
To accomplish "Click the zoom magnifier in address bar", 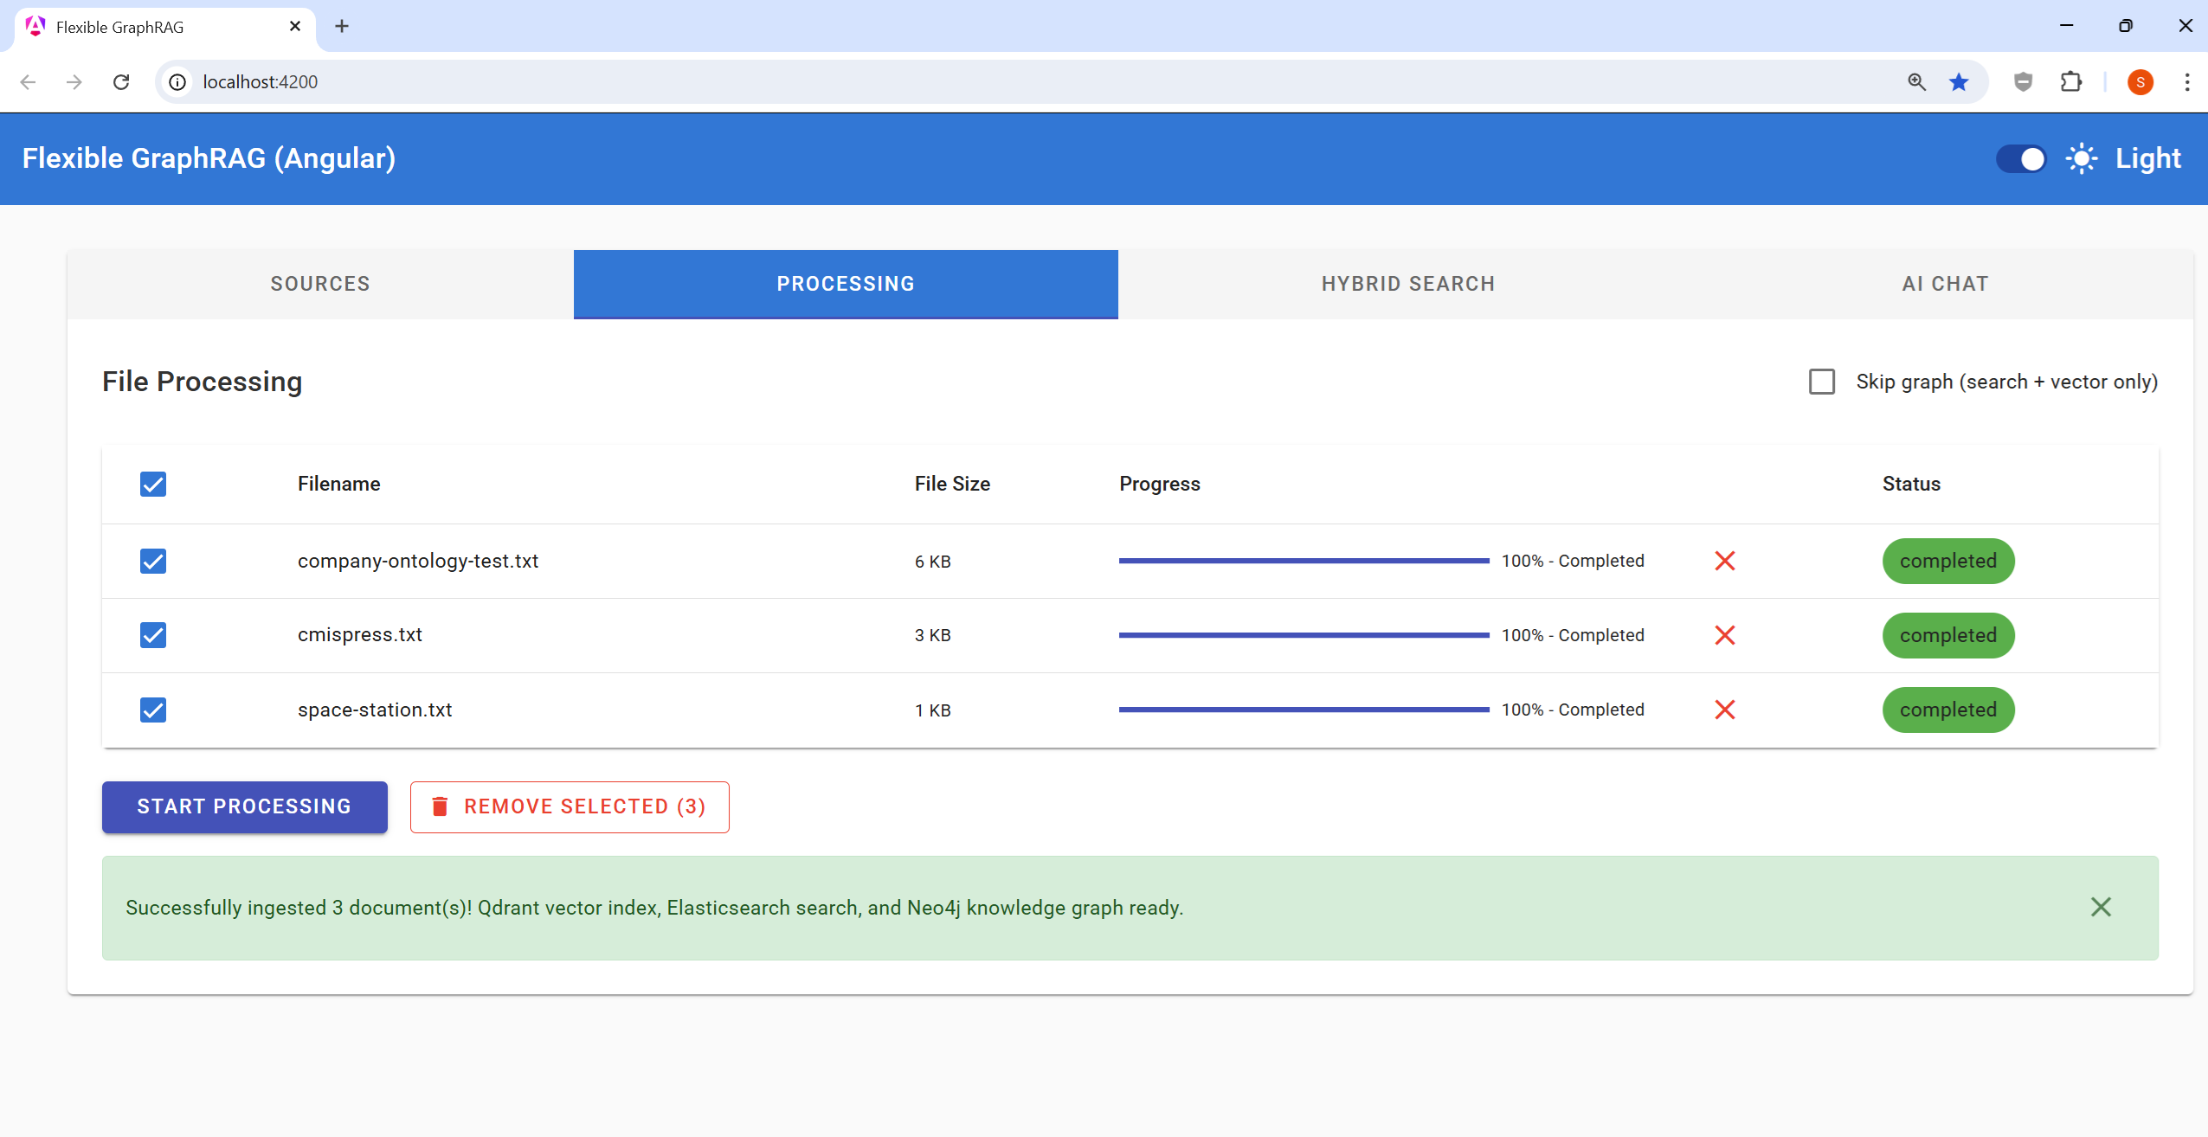I will click(1916, 81).
